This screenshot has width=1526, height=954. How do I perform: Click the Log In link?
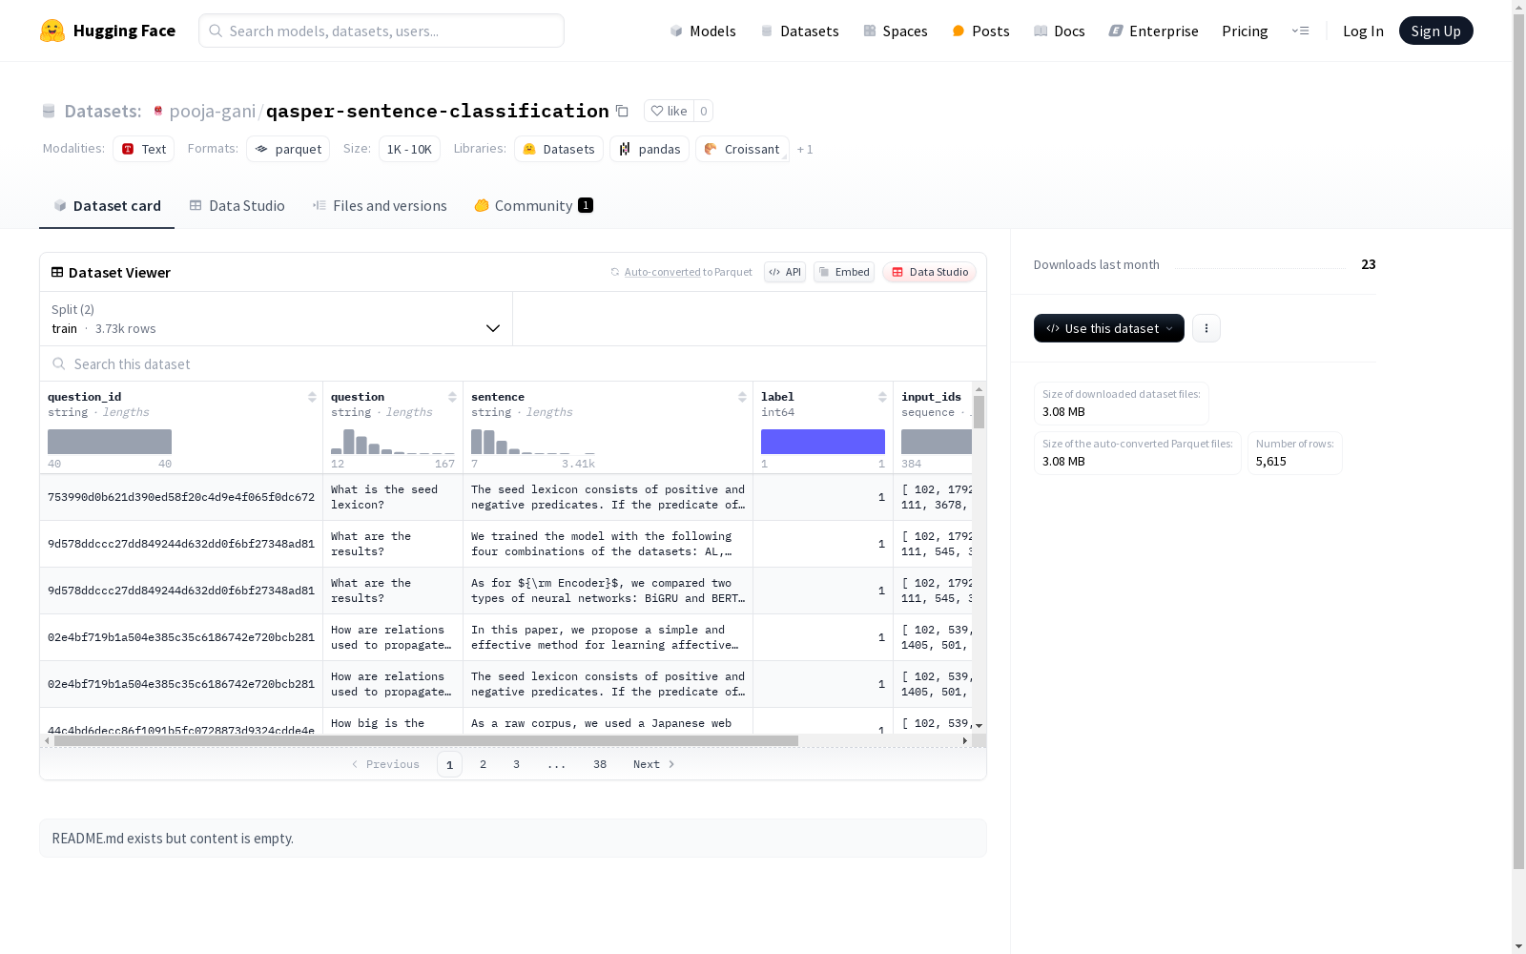1363,31
